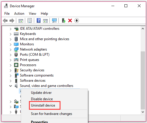Maximize the Device Manager window

click(x=126, y=6)
